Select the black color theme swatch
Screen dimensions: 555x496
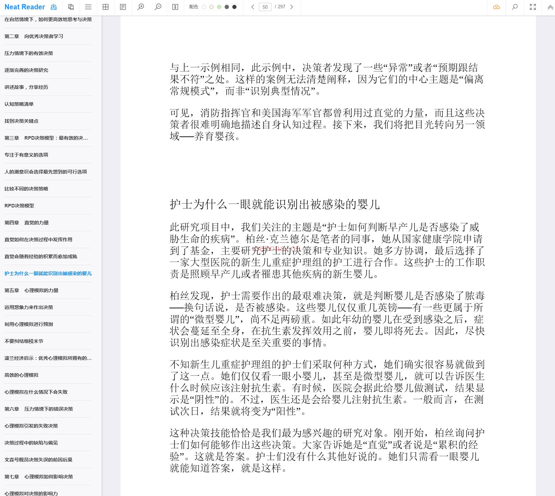[234, 7]
